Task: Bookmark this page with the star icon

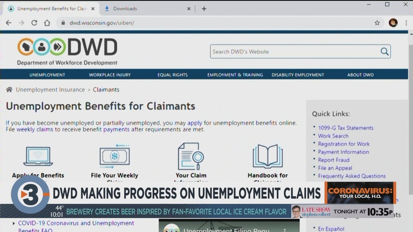Action: (377, 23)
